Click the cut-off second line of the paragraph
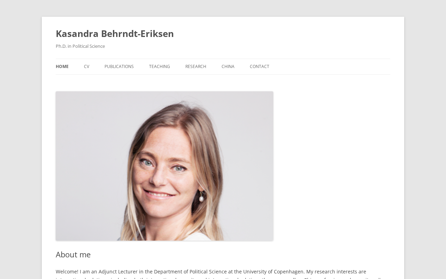This screenshot has width=446, height=279. (x=223, y=278)
